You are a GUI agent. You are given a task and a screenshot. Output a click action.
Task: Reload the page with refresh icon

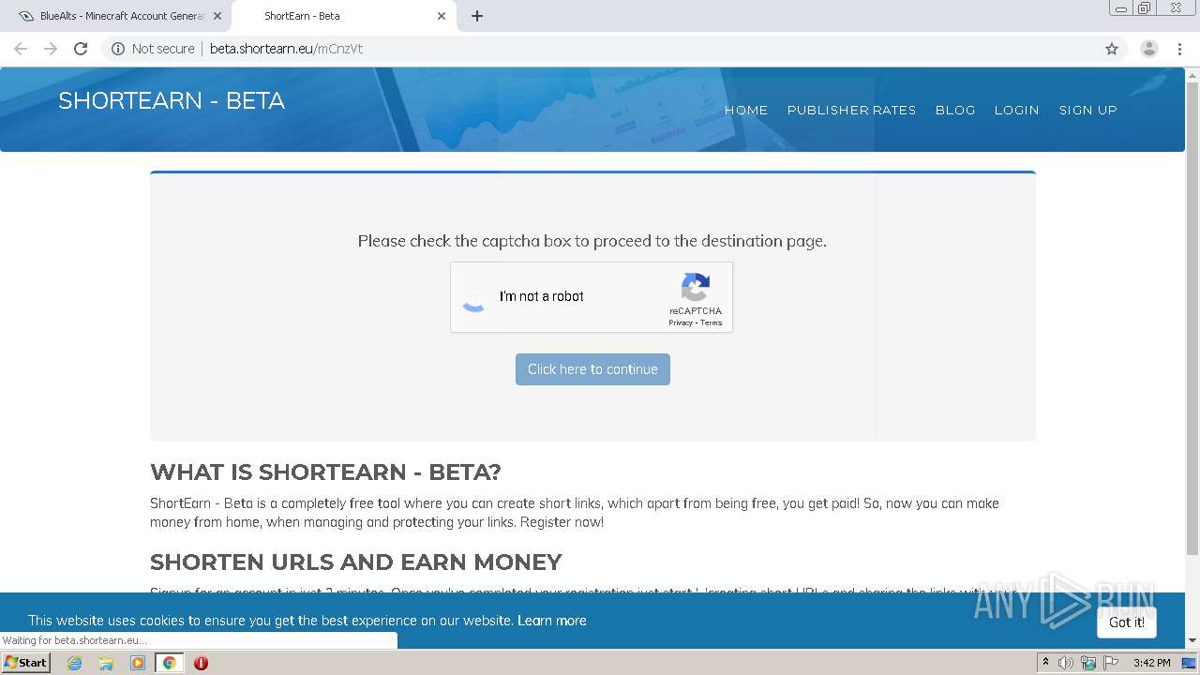(x=81, y=49)
